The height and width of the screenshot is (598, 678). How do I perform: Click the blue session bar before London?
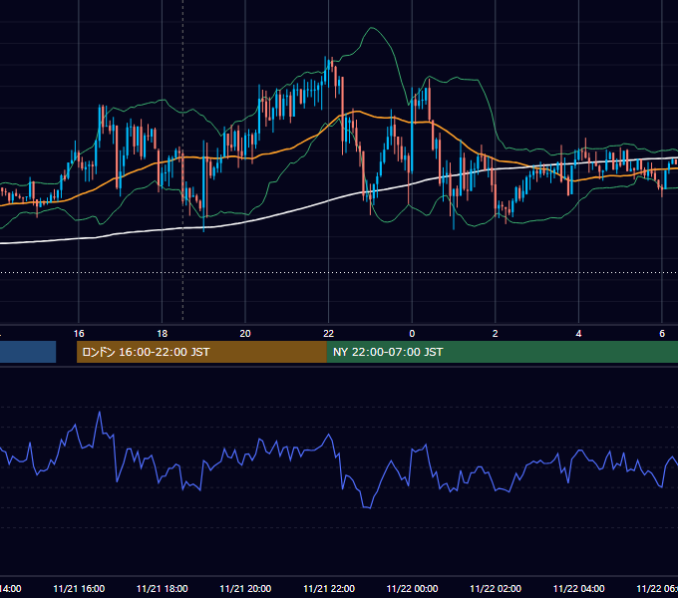coord(28,352)
